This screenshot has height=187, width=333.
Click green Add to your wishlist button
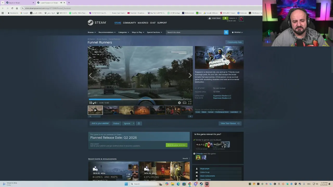click(176, 145)
